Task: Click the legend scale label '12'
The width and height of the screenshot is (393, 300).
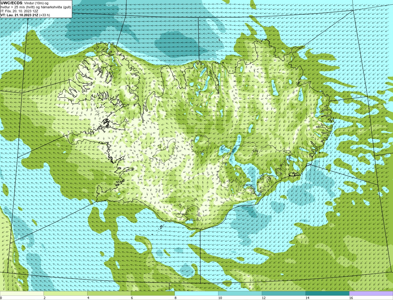Action: coord(263,298)
